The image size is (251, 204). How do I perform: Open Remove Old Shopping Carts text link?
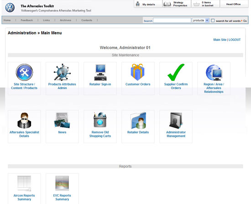pyautogui.click(x=100, y=134)
